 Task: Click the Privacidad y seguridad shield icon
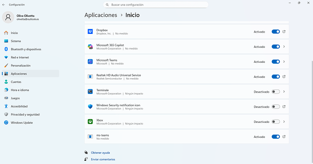6,114
